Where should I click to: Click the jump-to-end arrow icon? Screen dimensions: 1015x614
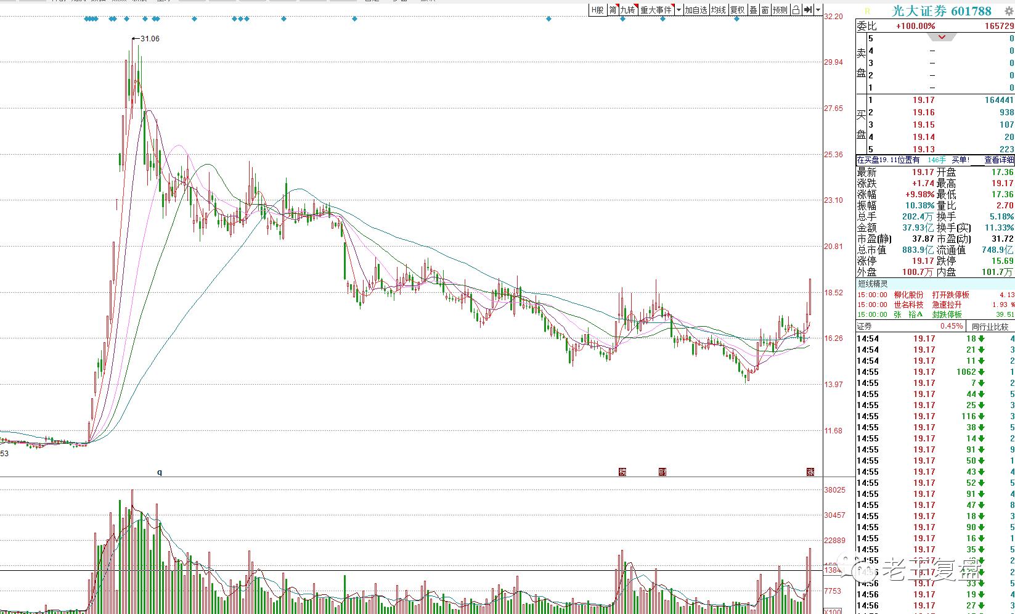tap(808, 10)
